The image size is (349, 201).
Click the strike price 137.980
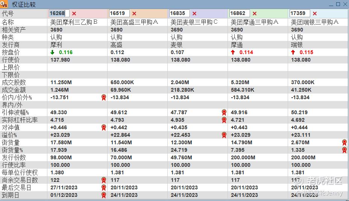(60, 60)
